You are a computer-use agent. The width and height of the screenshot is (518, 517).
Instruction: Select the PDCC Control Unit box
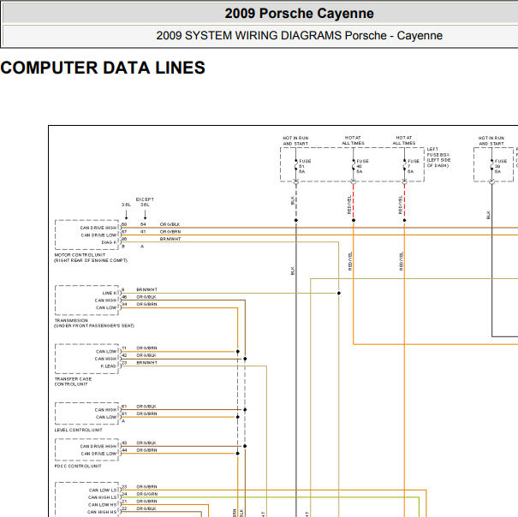coord(86,449)
